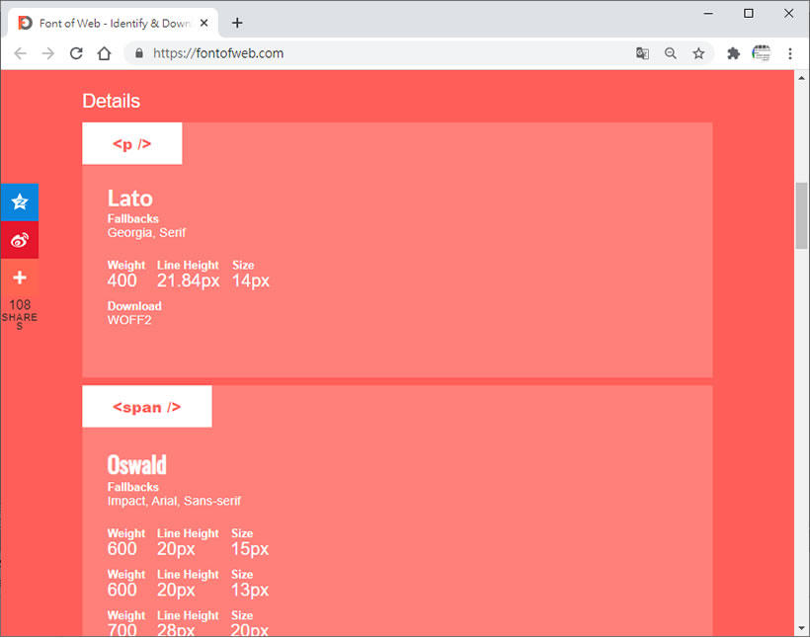View site security lock info
This screenshot has width=810, height=638.
point(139,53)
